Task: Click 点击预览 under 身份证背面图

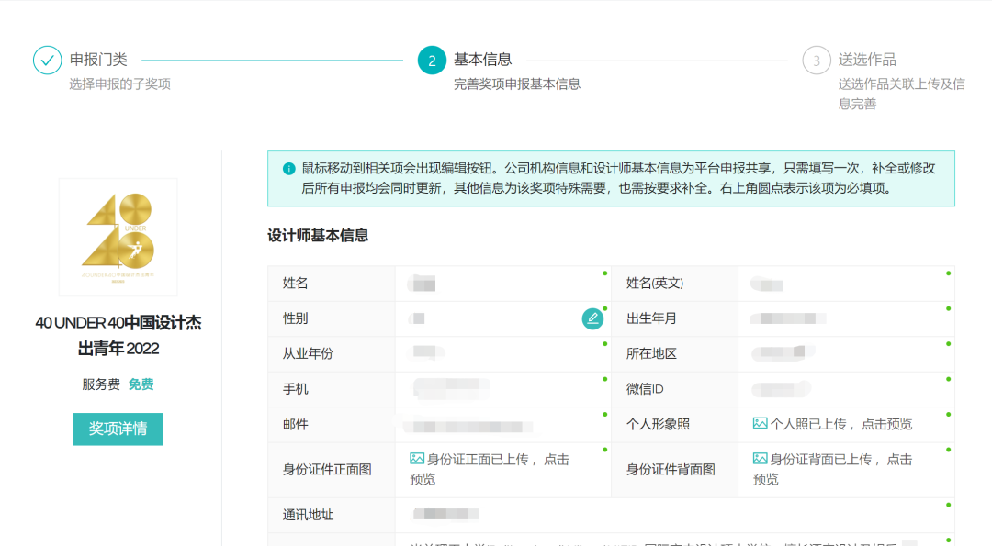Action: point(766,479)
